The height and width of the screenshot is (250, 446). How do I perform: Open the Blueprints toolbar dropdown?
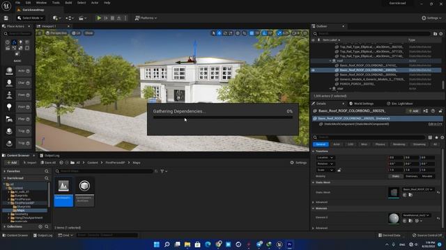tap(69, 18)
